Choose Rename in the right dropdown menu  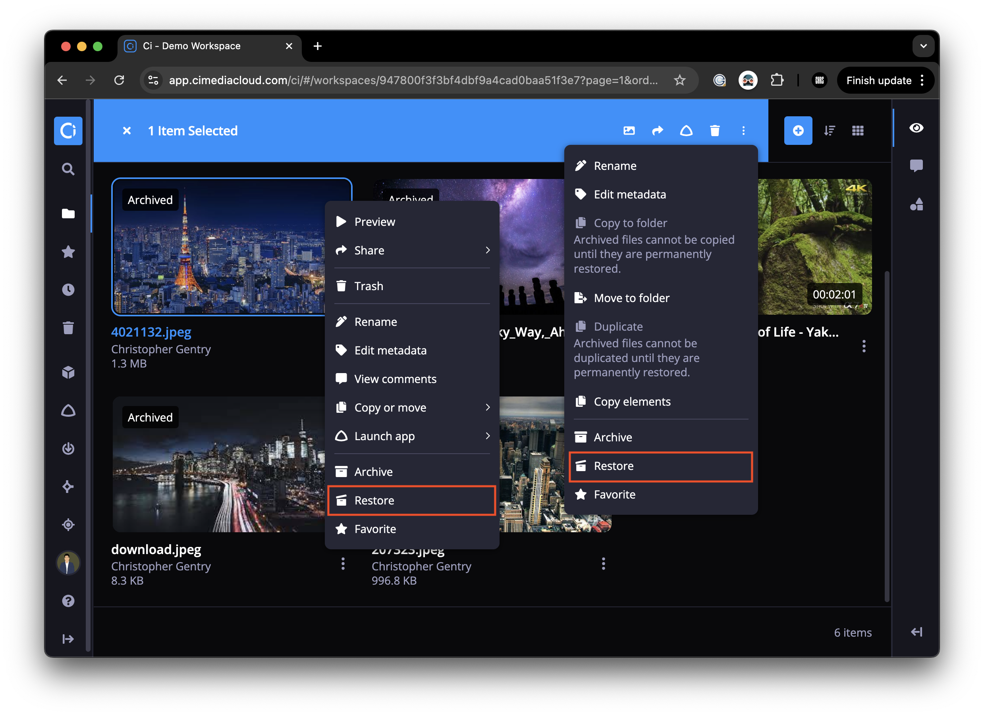(661, 166)
